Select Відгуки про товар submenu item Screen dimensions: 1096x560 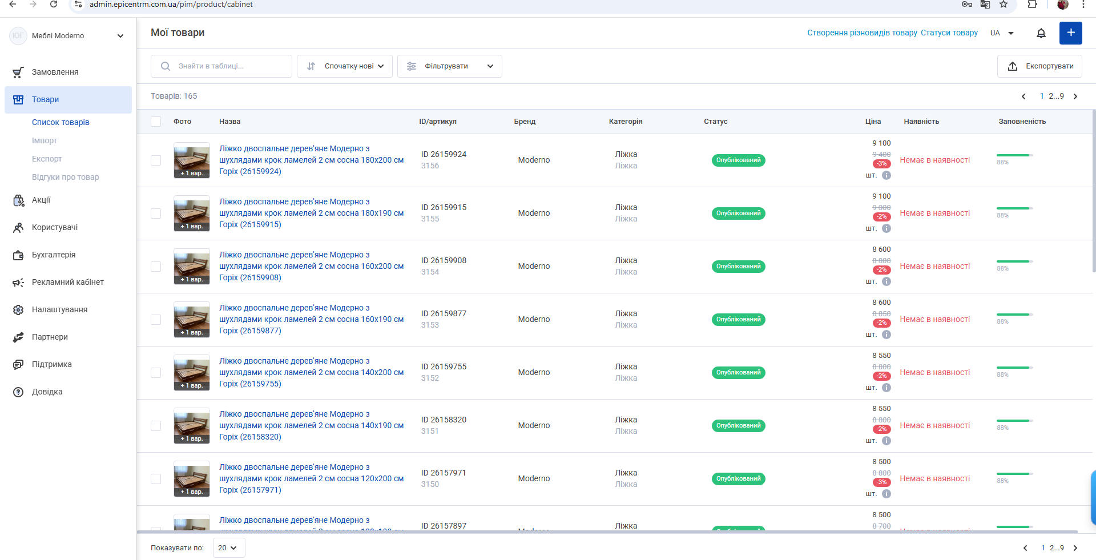click(66, 177)
